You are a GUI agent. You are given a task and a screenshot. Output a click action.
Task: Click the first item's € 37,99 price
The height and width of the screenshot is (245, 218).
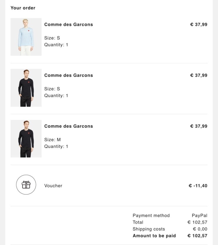point(199,25)
